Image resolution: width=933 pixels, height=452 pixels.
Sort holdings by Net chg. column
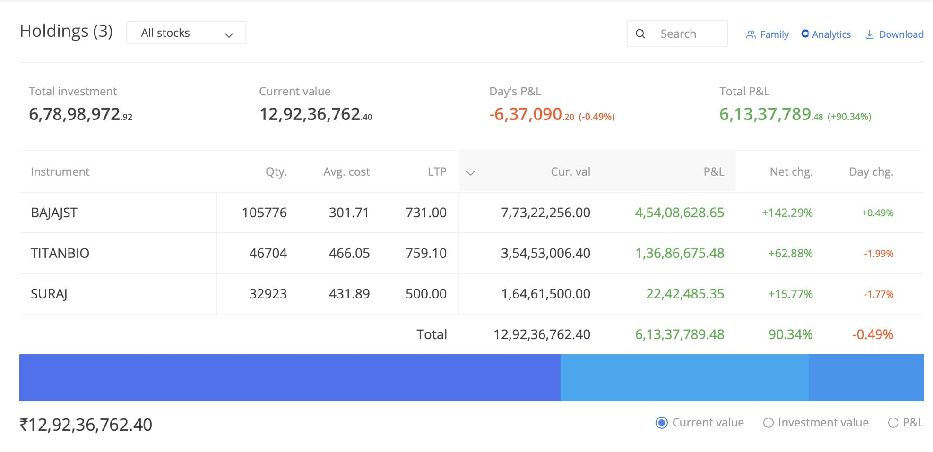click(791, 172)
